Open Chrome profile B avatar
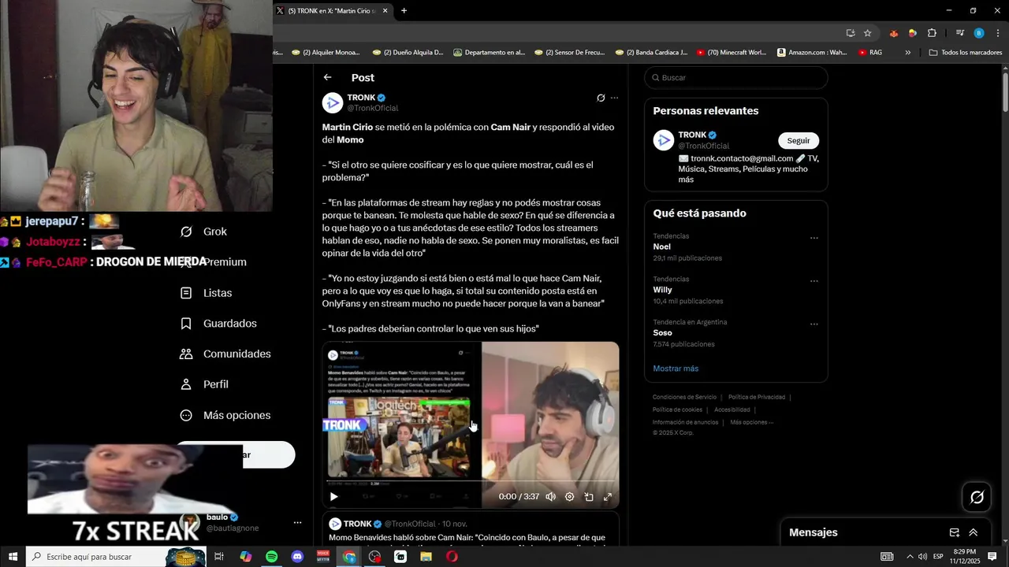Image resolution: width=1009 pixels, height=567 pixels. (x=979, y=33)
